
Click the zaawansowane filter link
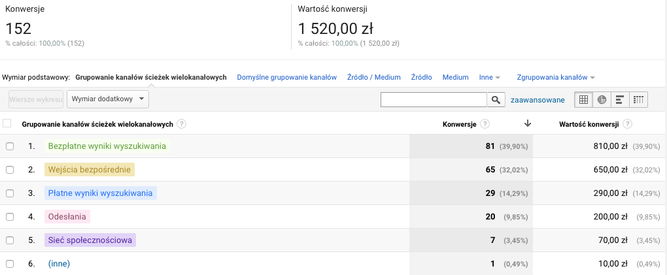[538, 100]
